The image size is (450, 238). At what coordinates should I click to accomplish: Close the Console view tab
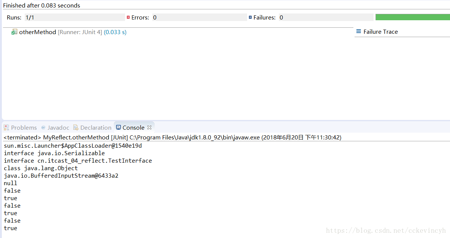[x=149, y=127]
